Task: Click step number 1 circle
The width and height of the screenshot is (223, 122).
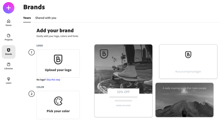Action: point(32,52)
